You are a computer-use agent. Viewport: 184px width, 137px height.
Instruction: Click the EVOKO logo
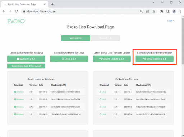click(16, 21)
